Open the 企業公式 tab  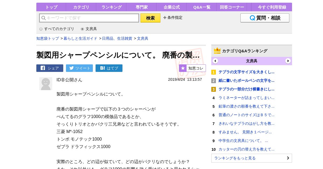(x=172, y=7)
